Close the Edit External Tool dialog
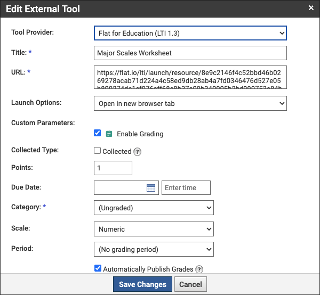Screen dimensions: 320x295 311,8
